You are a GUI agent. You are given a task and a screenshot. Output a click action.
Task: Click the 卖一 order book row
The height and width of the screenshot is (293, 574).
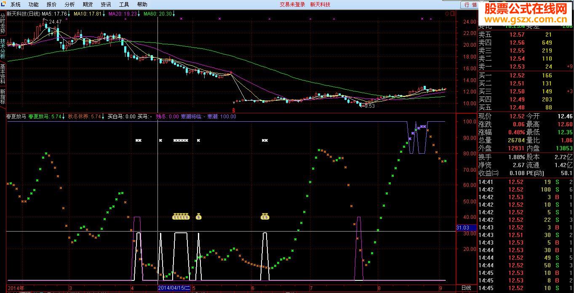click(x=525, y=67)
